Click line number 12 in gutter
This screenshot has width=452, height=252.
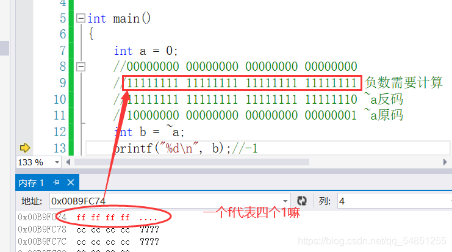(60, 132)
